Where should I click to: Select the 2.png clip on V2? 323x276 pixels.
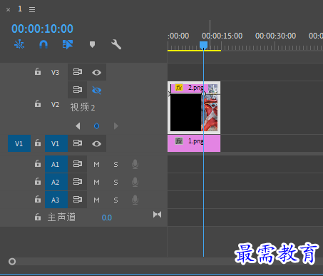click(194, 108)
